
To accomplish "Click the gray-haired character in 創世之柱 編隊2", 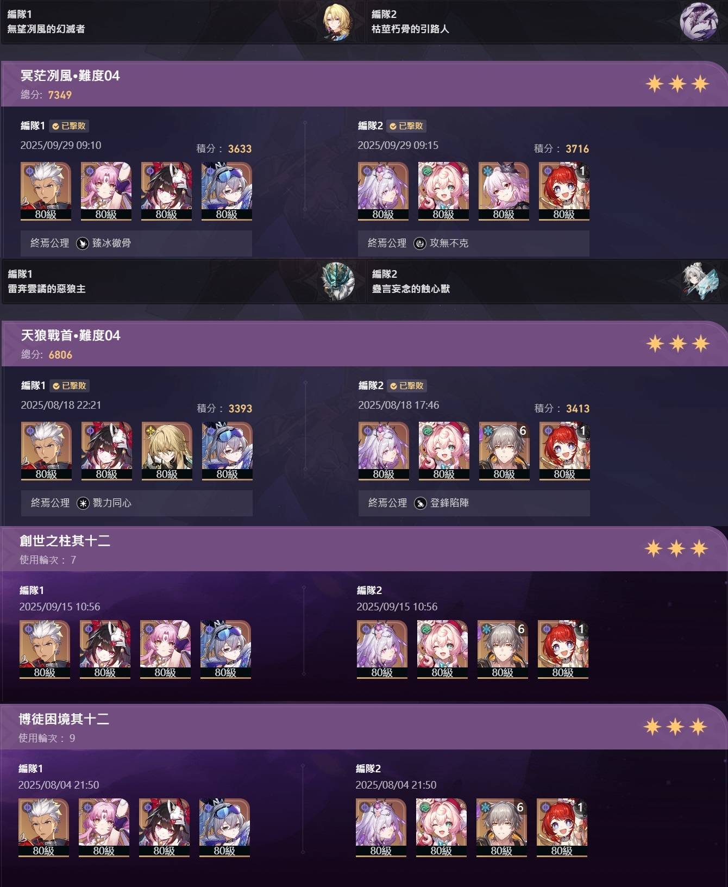I will pyautogui.click(x=503, y=649).
